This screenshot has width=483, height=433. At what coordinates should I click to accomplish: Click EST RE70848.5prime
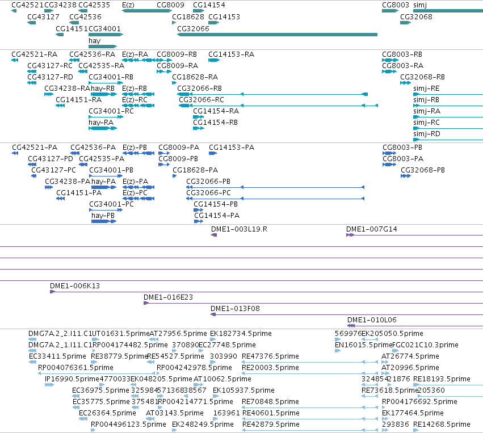click(310, 408)
